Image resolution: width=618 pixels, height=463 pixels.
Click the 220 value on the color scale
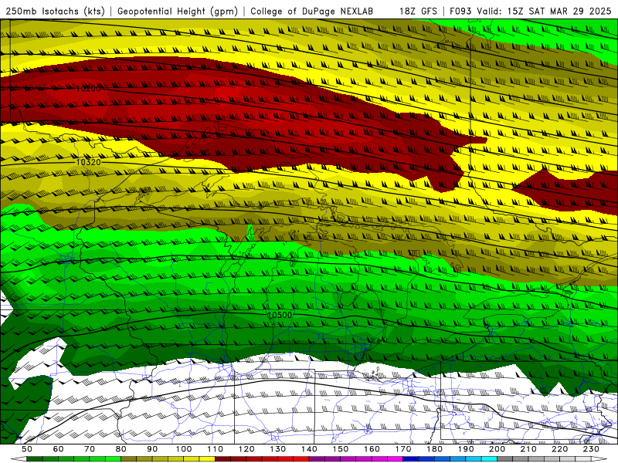pos(560,449)
